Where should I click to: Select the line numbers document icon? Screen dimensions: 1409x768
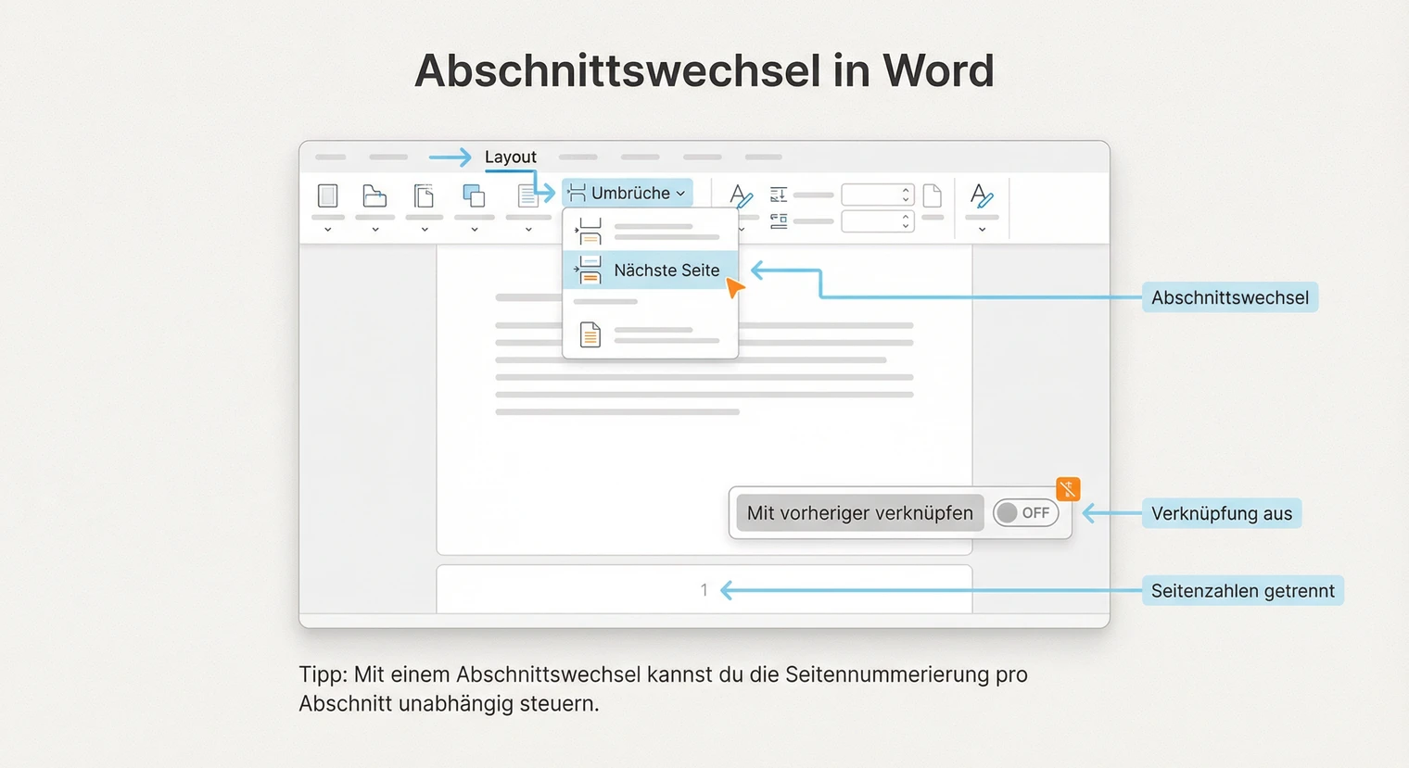528,196
